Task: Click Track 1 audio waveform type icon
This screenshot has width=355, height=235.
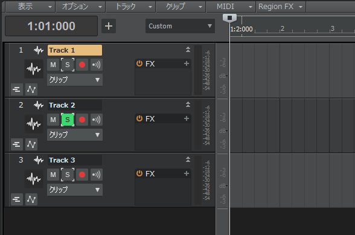Action: click(x=39, y=50)
